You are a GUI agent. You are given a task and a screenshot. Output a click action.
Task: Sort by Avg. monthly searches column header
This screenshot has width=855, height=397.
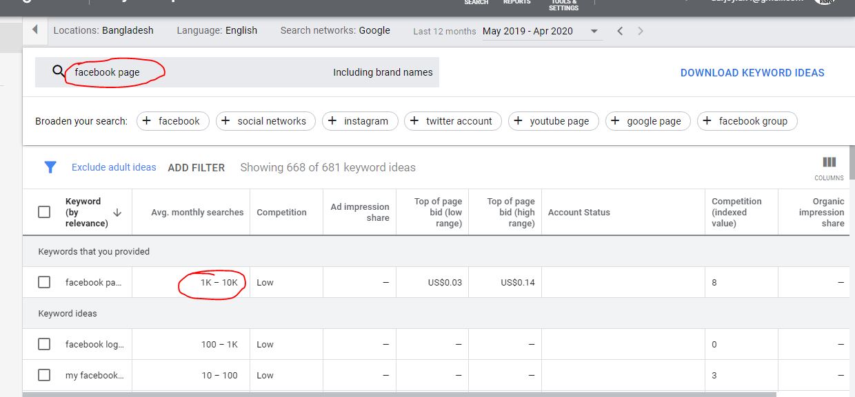coord(197,212)
